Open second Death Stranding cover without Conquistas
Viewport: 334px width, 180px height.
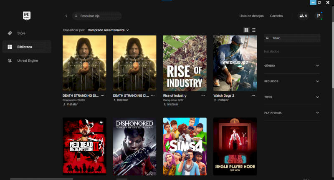pyautogui.click(x=134, y=63)
